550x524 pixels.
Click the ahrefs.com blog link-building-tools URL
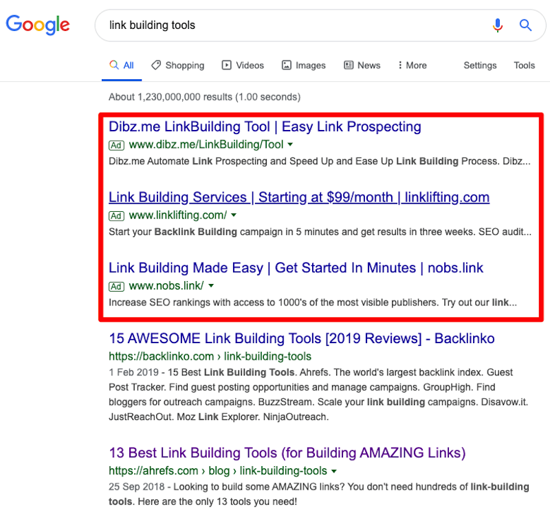(x=217, y=470)
